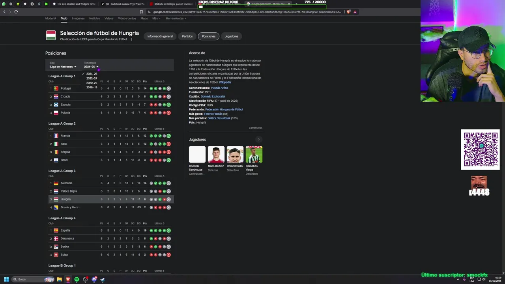
Task: Open Roland Sallai player thumbnail
Action: point(235,155)
